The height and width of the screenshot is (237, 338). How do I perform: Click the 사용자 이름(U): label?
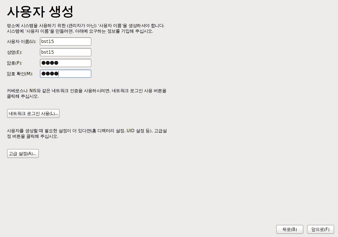(x=21, y=41)
